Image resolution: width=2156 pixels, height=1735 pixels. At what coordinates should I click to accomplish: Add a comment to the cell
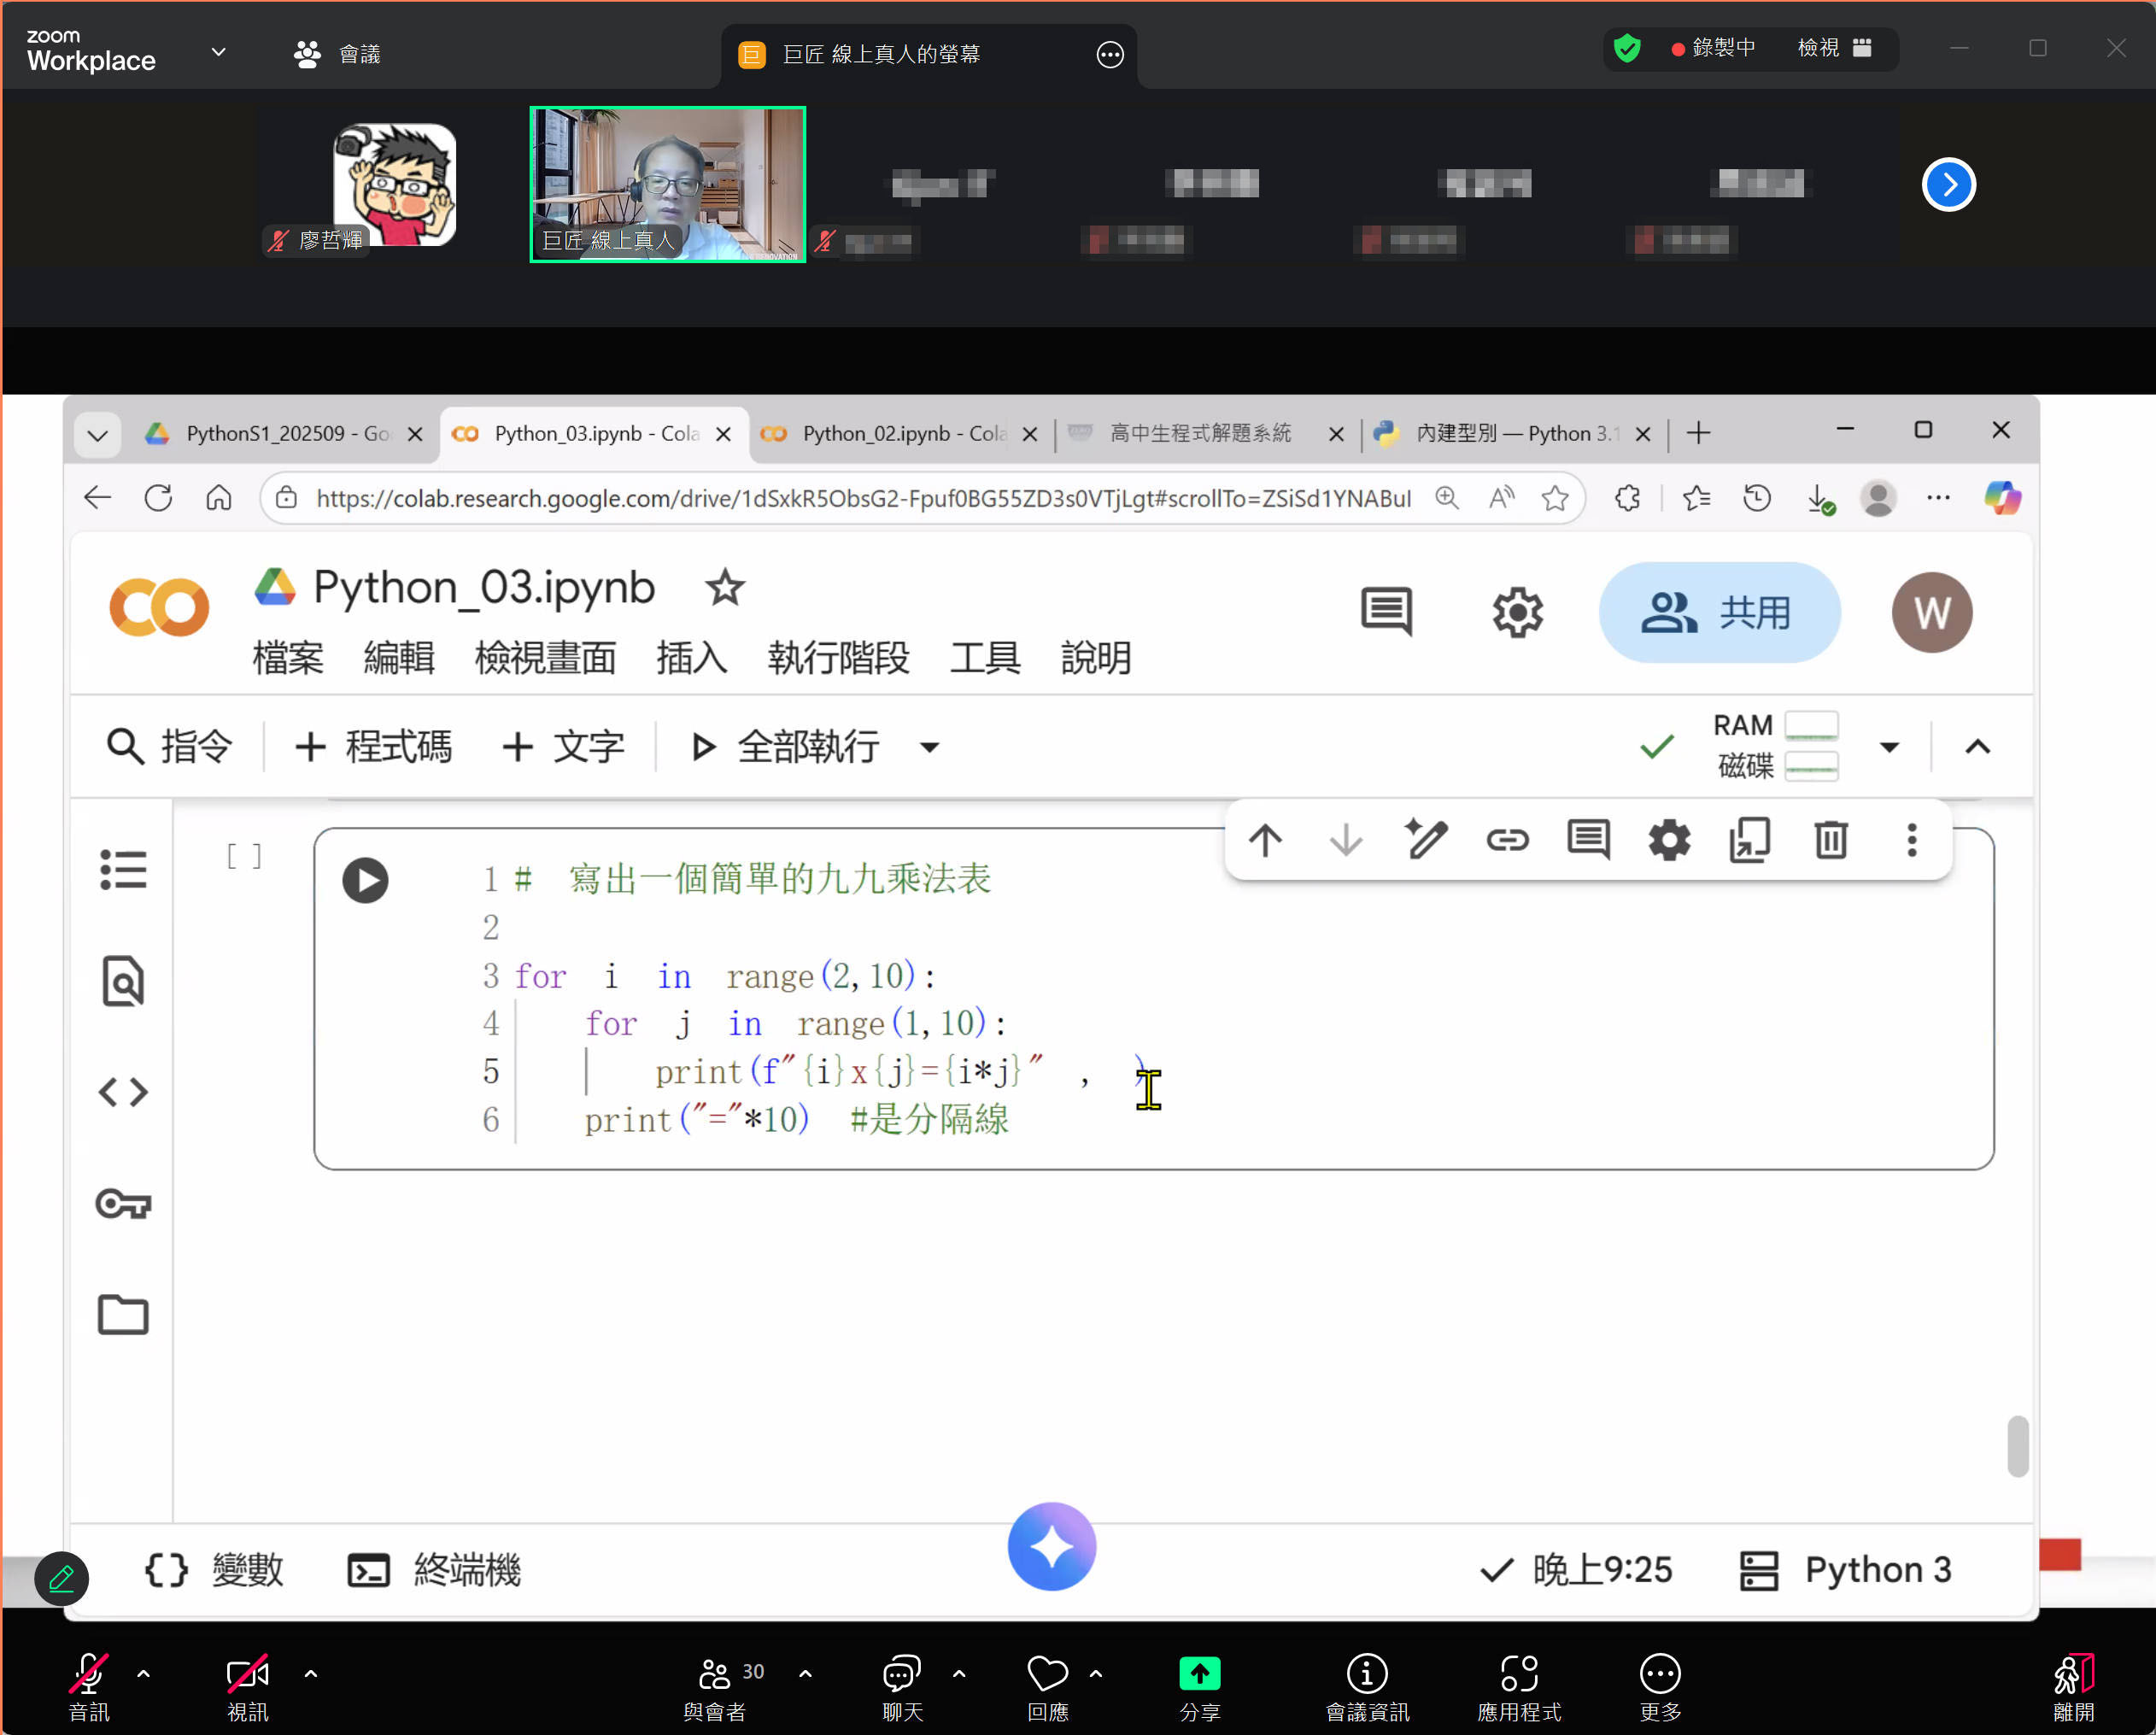click(1588, 840)
